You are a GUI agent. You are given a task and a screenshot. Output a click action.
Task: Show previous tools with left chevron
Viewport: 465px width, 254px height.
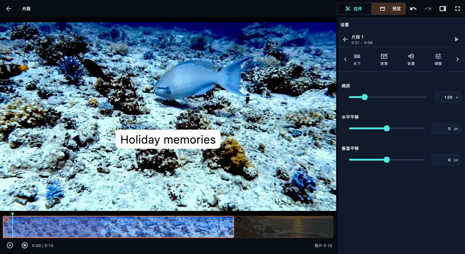point(345,59)
